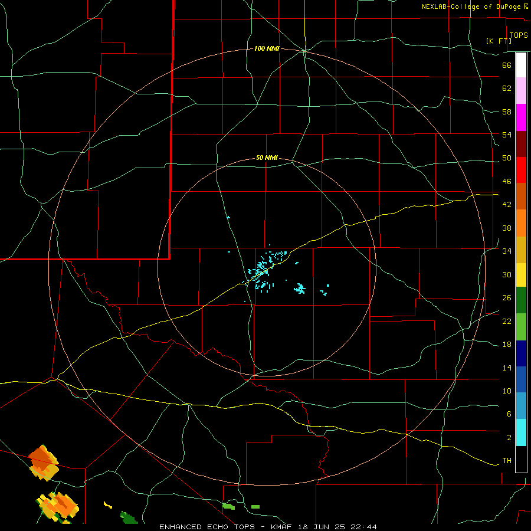The height and width of the screenshot is (531, 531).
Task: Click the '42' legend value
Action: 507,205
